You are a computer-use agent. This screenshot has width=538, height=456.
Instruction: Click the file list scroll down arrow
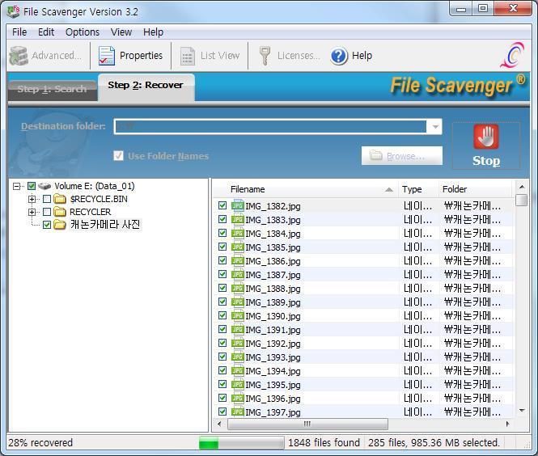522,411
